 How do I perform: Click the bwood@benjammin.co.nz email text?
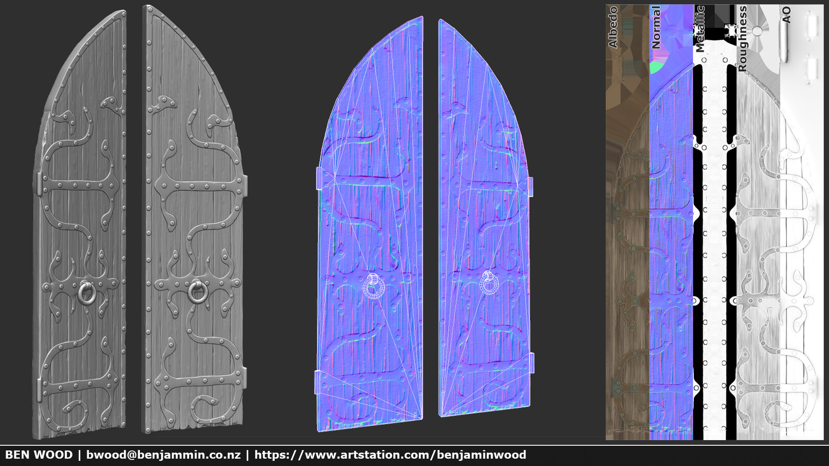coord(163,455)
